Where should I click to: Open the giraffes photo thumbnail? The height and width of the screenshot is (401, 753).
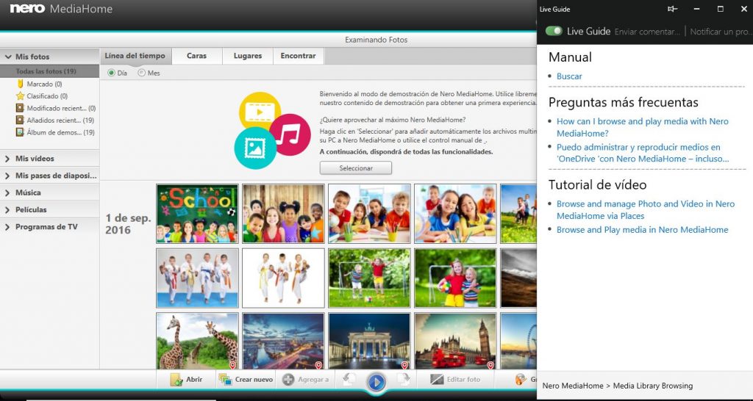pos(197,341)
